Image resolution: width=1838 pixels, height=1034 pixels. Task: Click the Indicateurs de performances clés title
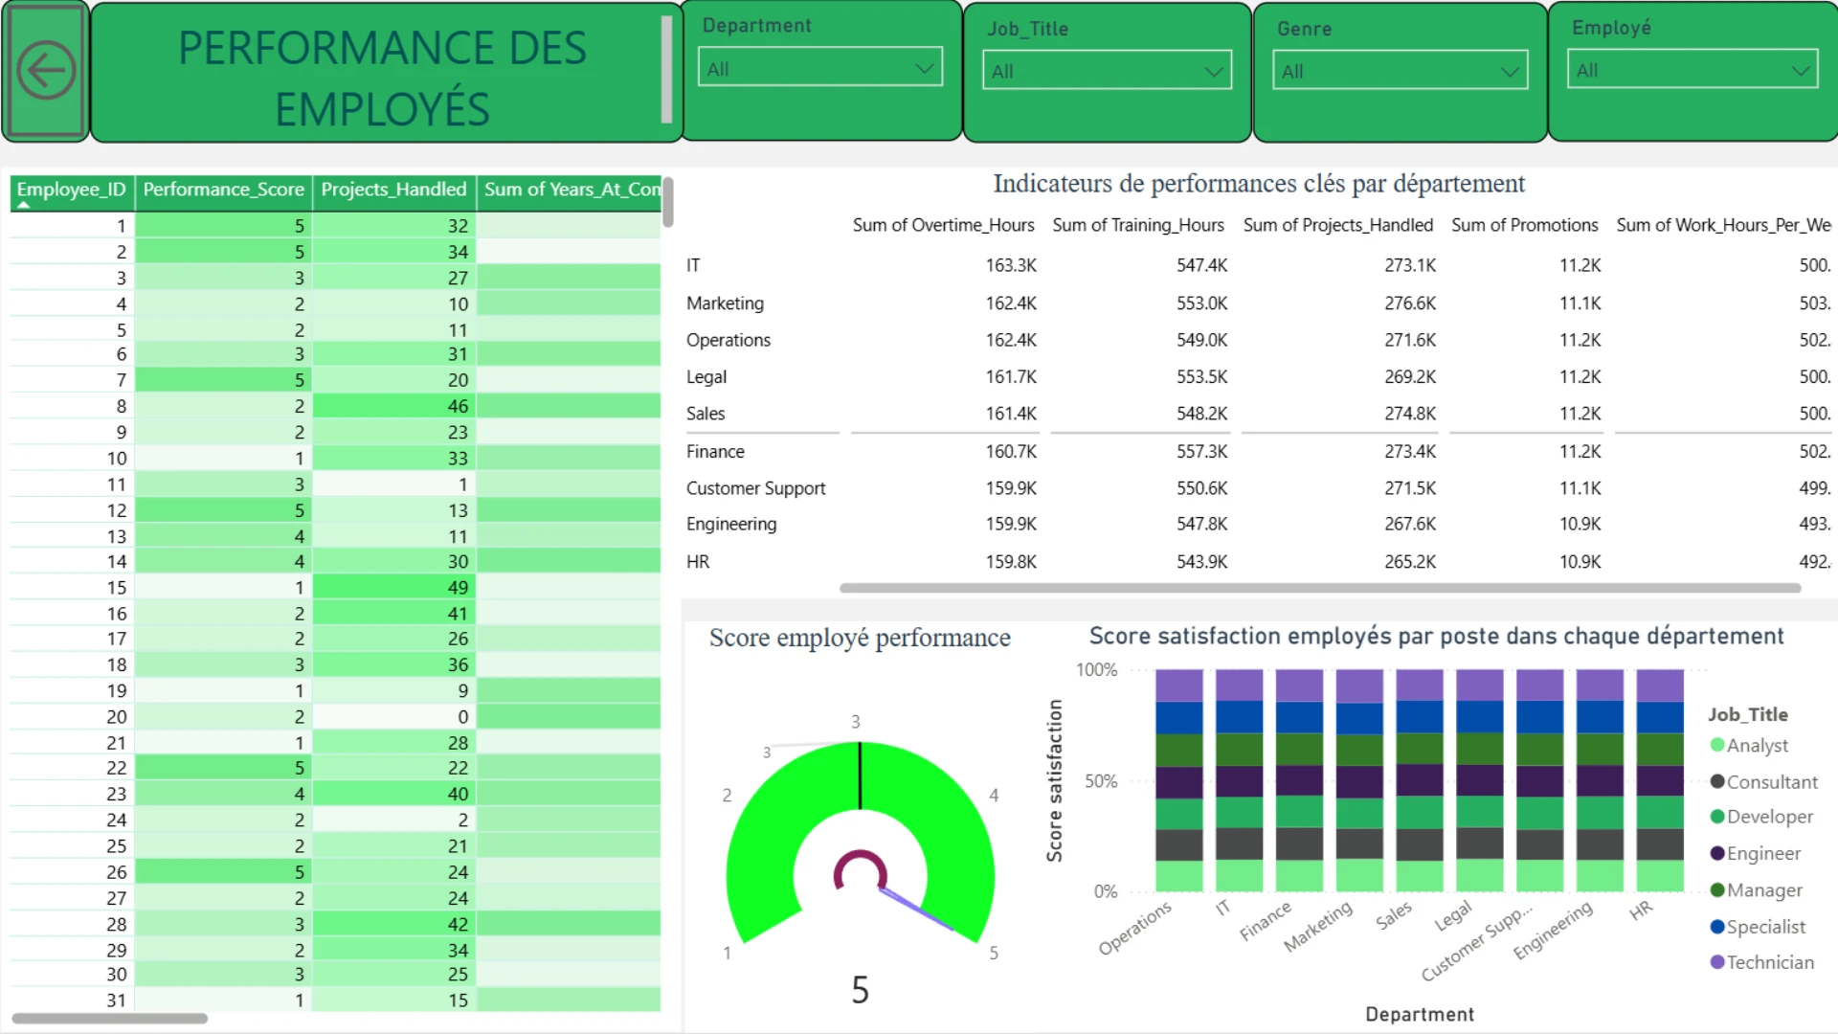(1259, 184)
